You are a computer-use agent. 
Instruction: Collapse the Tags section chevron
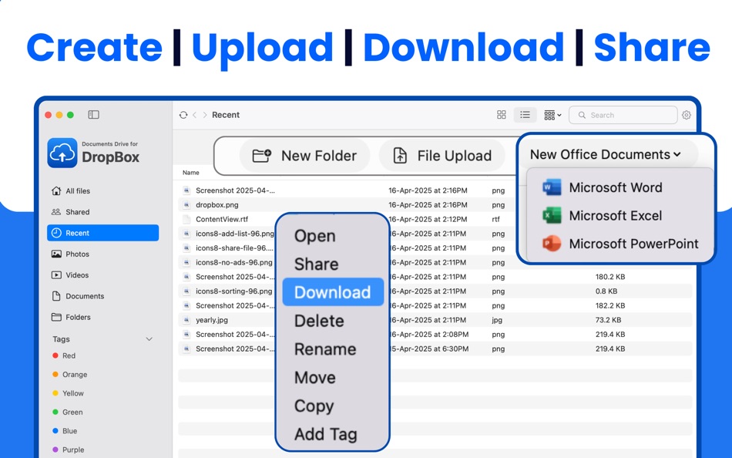(x=149, y=338)
